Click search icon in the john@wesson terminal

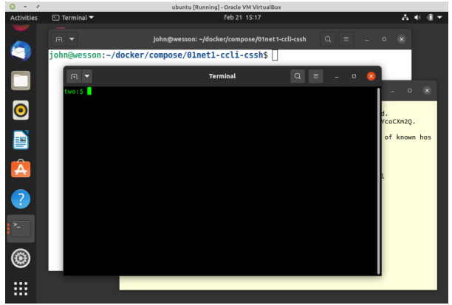pyautogui.click(x=329, y=38)
